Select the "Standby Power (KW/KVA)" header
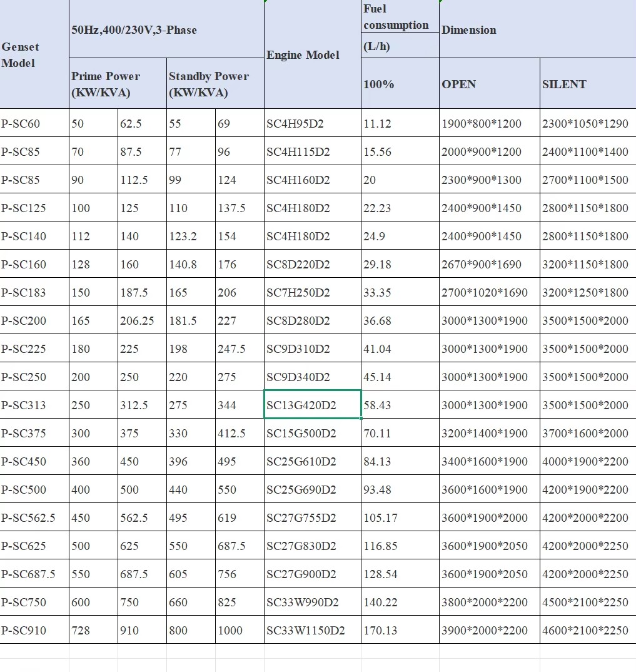The height and width of the screenshot is (672, 636). click(x=215, y=83)
